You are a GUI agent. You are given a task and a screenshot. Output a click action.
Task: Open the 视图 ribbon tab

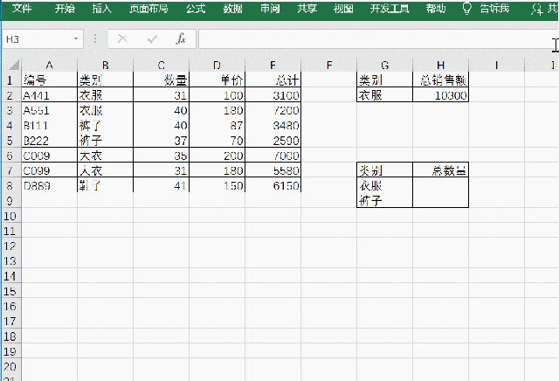coord(343,9)
